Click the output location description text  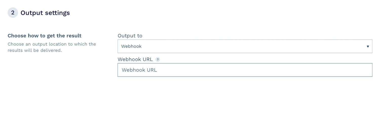click(x=52, y=44)
